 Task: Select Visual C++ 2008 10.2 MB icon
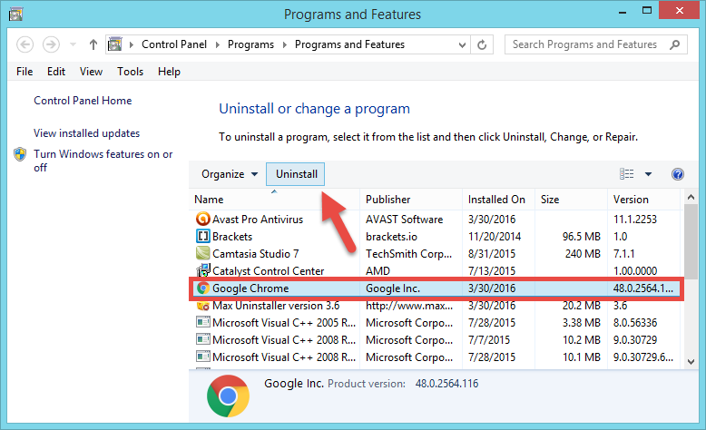(203, 339)
